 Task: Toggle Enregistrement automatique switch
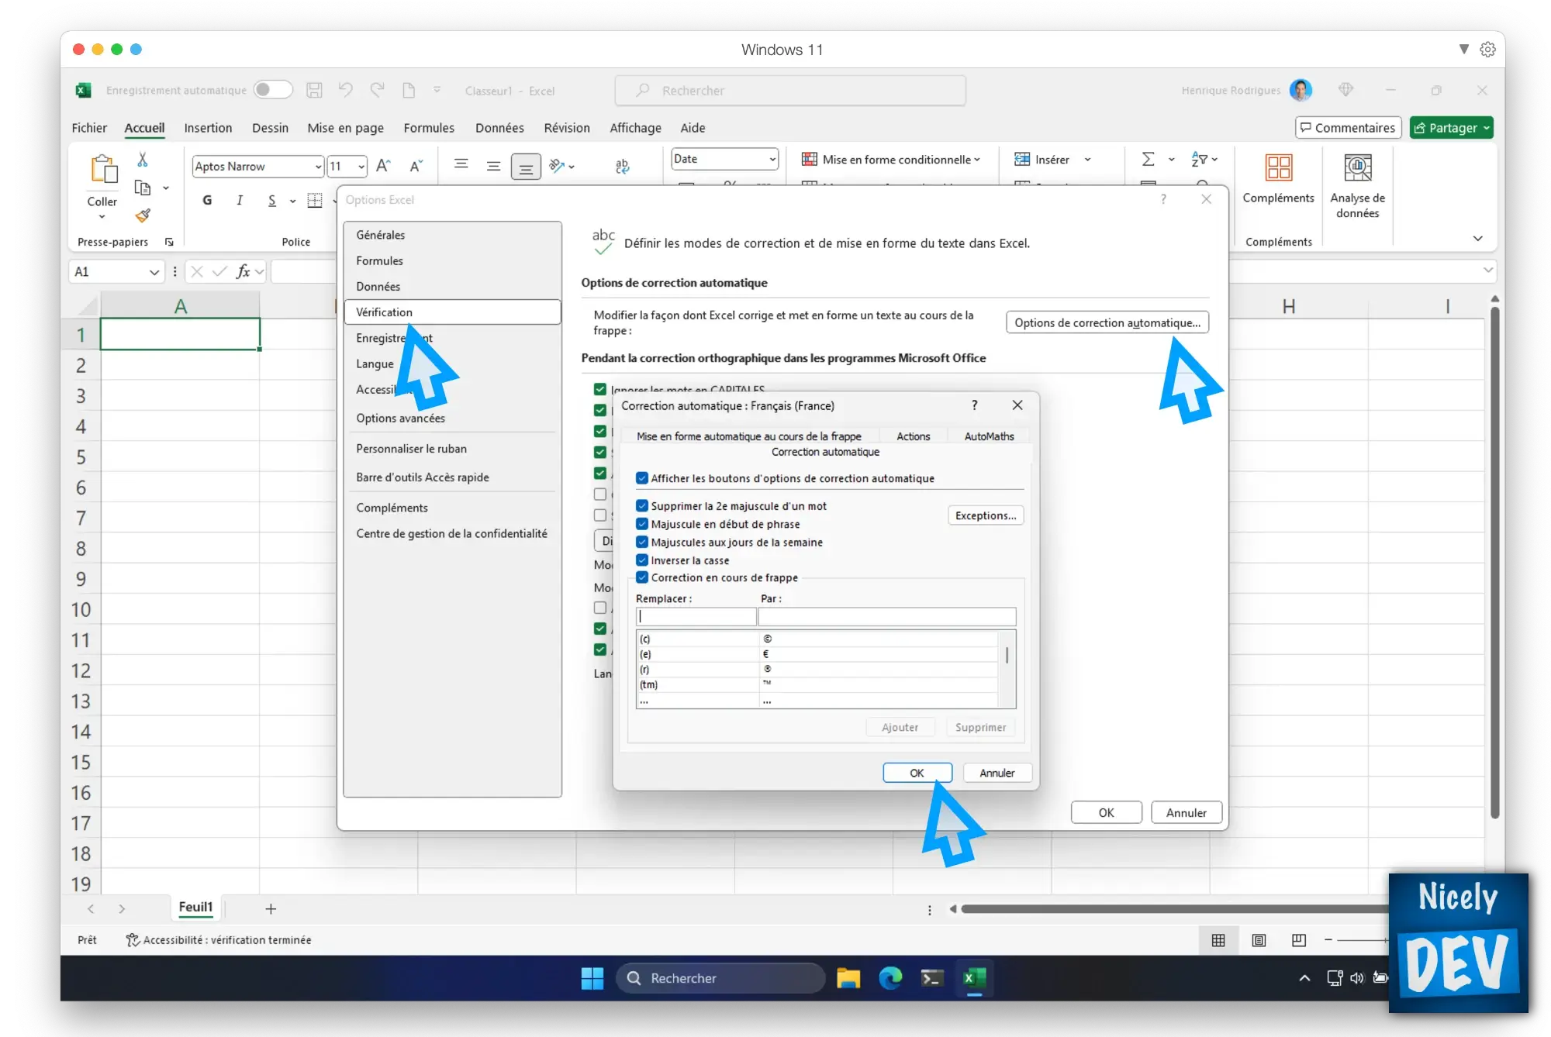point(273,90)
